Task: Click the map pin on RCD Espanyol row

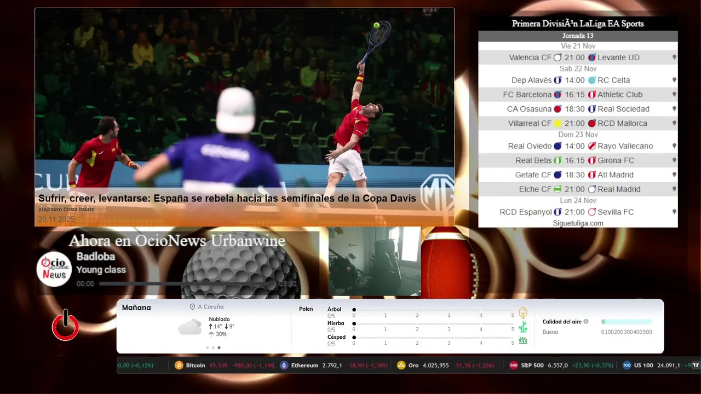Action: point(674,212)
